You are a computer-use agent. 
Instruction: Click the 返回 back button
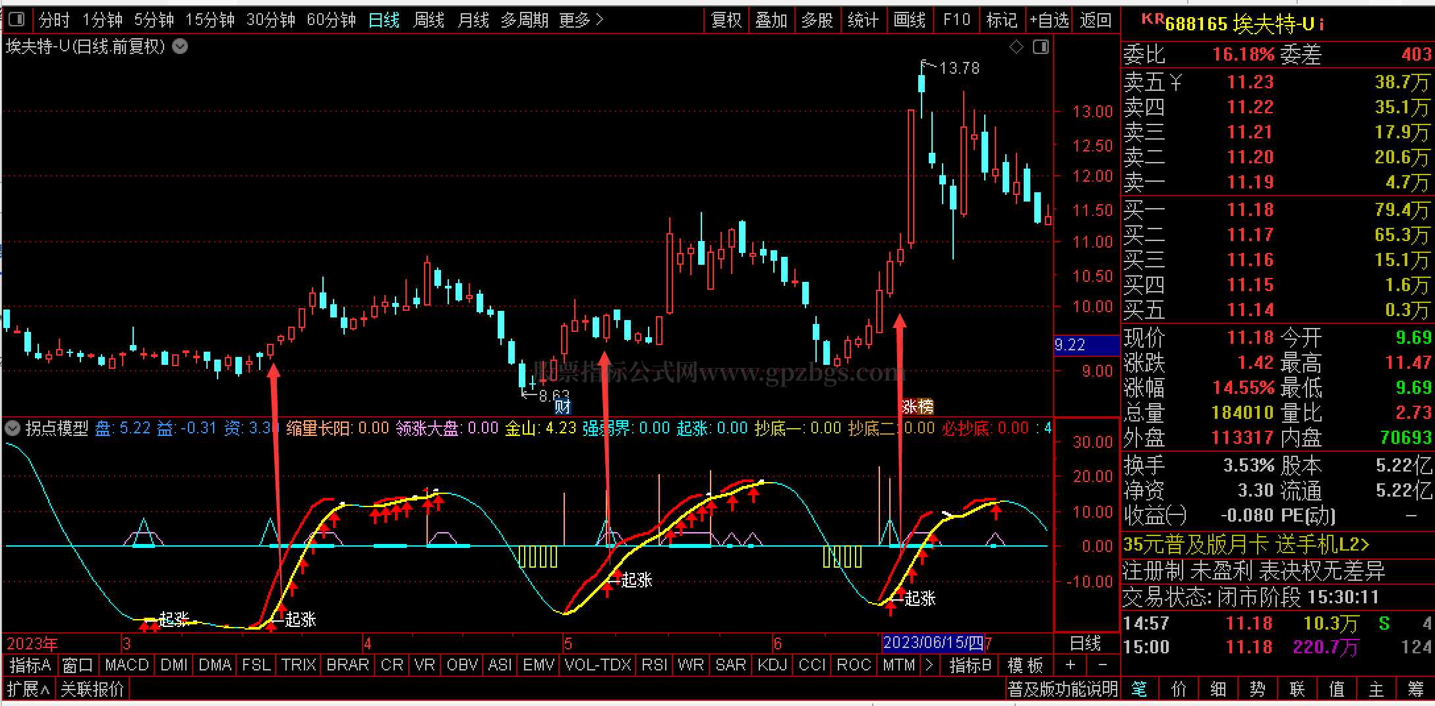tap(1096, 20)
